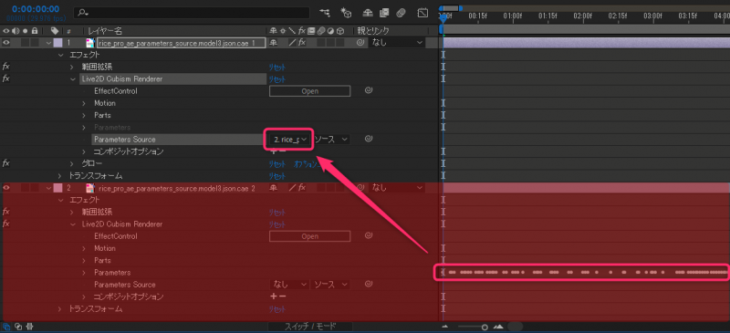Viewport: 730px width, 333px height.
Task: Click timeline zoom slider handle
Action: 485,327
